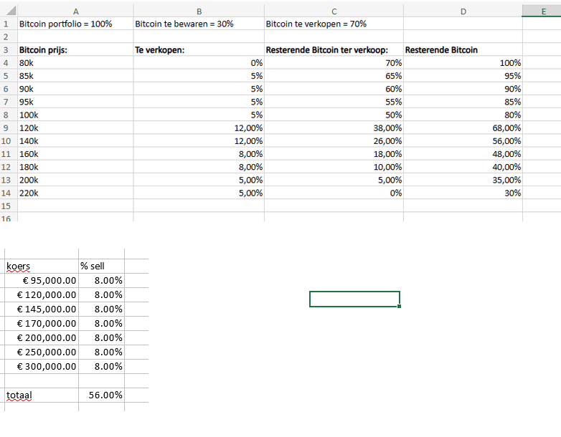Click 12,00% in the 120k row
The height and width of the screenshot is (437, 561).
click(x=199, y=128)
